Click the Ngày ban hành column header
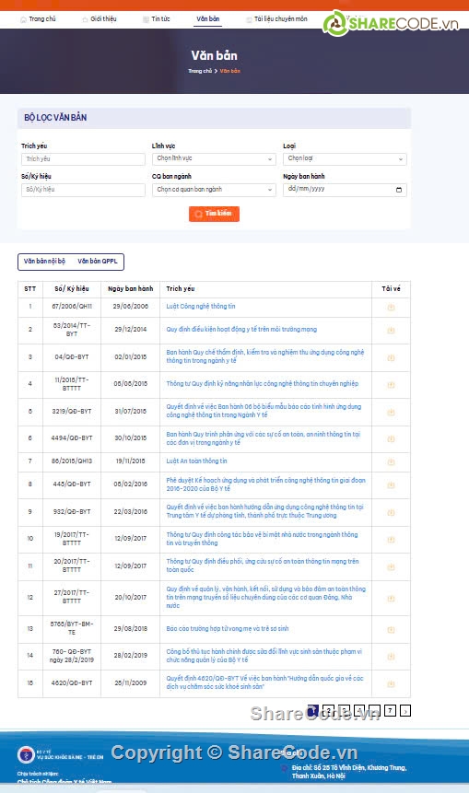The height and width of the screenshot is (793, 469). pyautogui.click(x=131, y=289)
